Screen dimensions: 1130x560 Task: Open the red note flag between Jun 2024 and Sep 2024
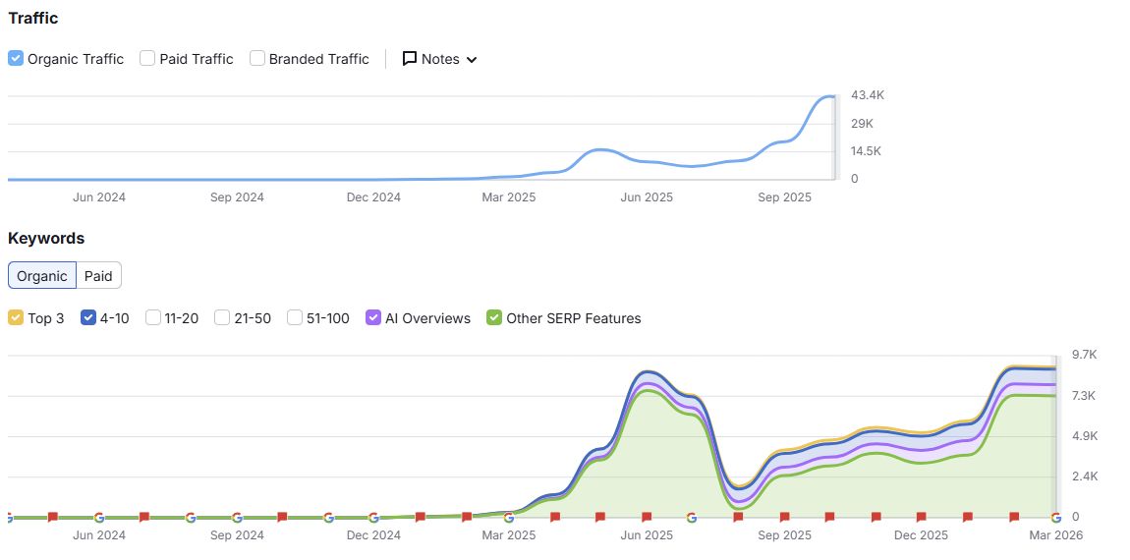pyautogui.click(x=144, y=517)
